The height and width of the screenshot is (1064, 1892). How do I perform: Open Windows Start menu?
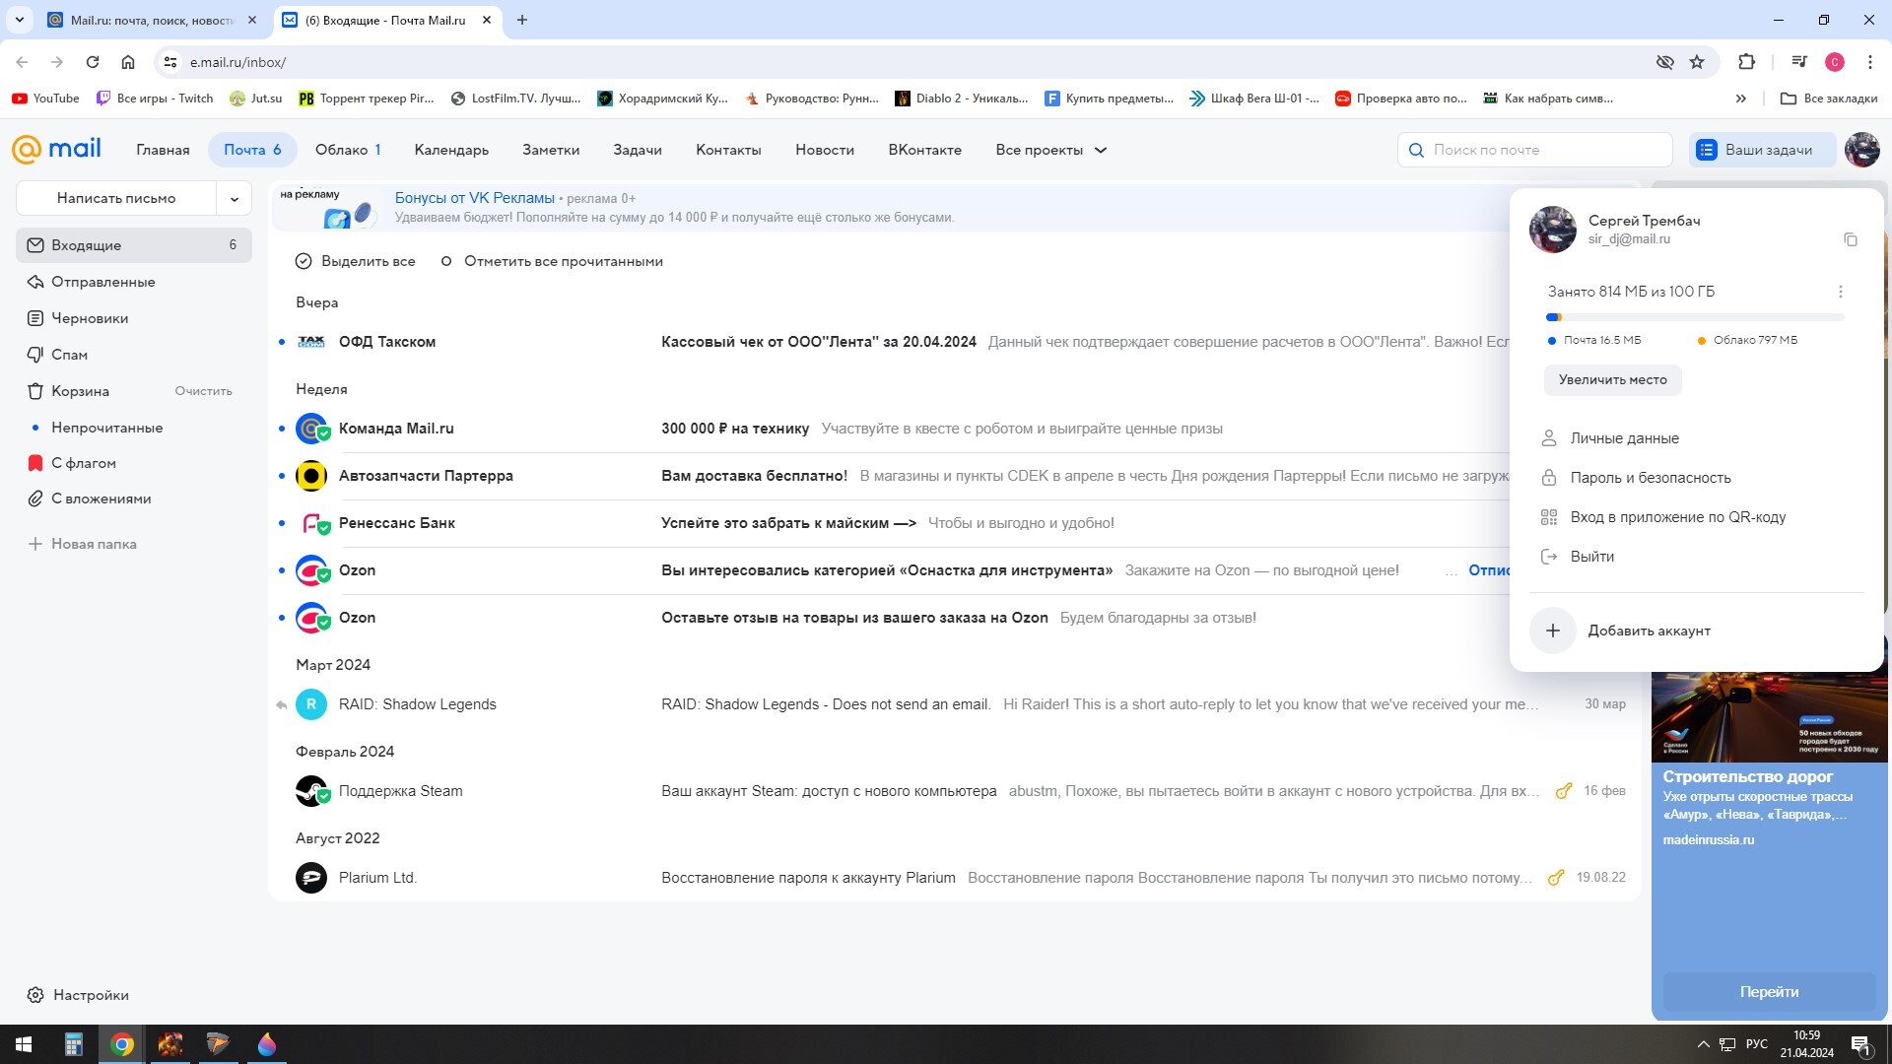coord(24,1044)
